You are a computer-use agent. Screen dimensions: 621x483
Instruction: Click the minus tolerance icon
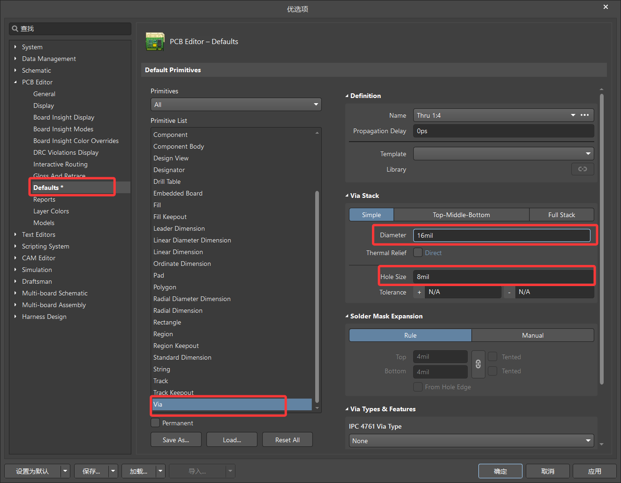[x=509, y=292]
